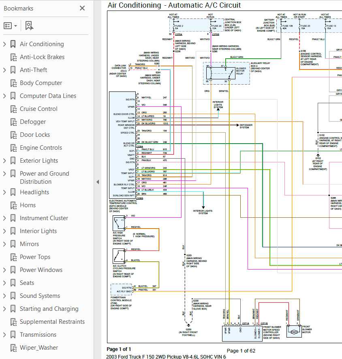Viewport: 342px width, 359px height.
Task: Click the Horns bookmark icon
Action: pyautogui.click(x=13, y=205)
